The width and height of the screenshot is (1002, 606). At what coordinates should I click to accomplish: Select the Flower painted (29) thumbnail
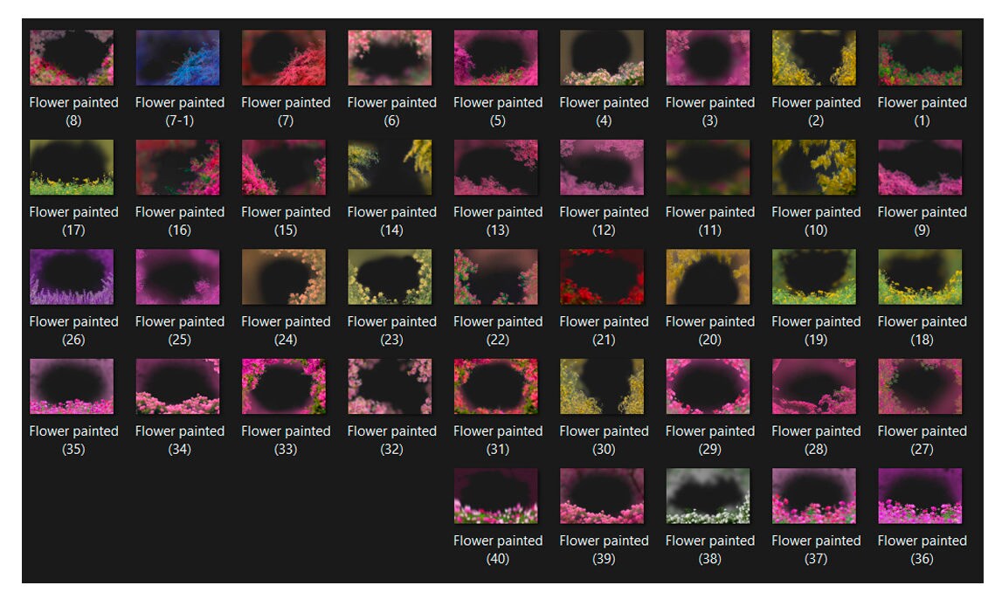pos(708,386)
